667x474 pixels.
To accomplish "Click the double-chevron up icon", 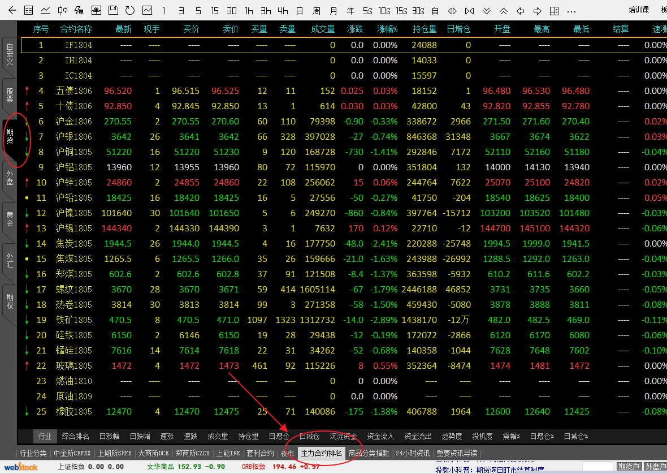I will point(504,10).
